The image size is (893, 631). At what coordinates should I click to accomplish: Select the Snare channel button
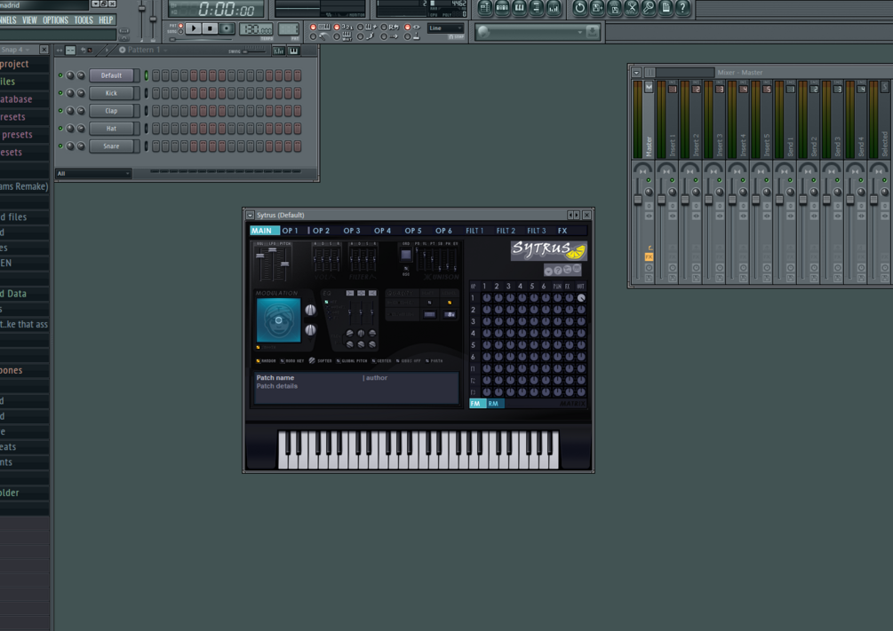coord(112,146)
